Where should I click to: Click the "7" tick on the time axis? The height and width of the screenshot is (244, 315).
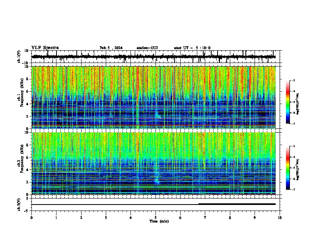click(205, 218)
